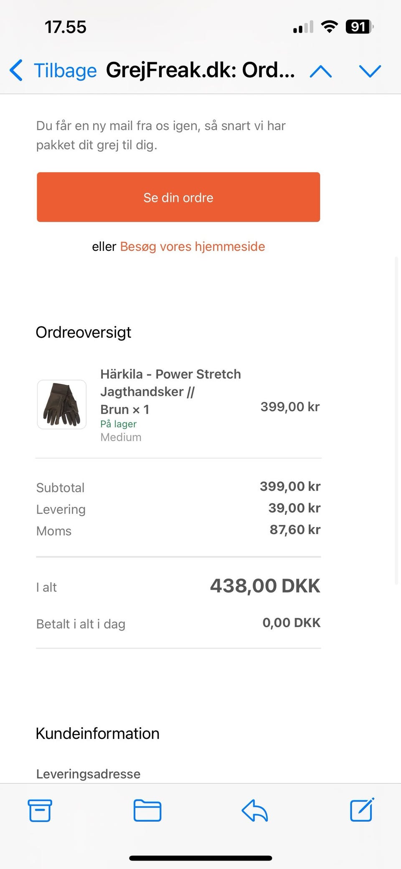The image size is (401, 869).
Task: Compose a new message with pencil icon
Action: (362, 810)
